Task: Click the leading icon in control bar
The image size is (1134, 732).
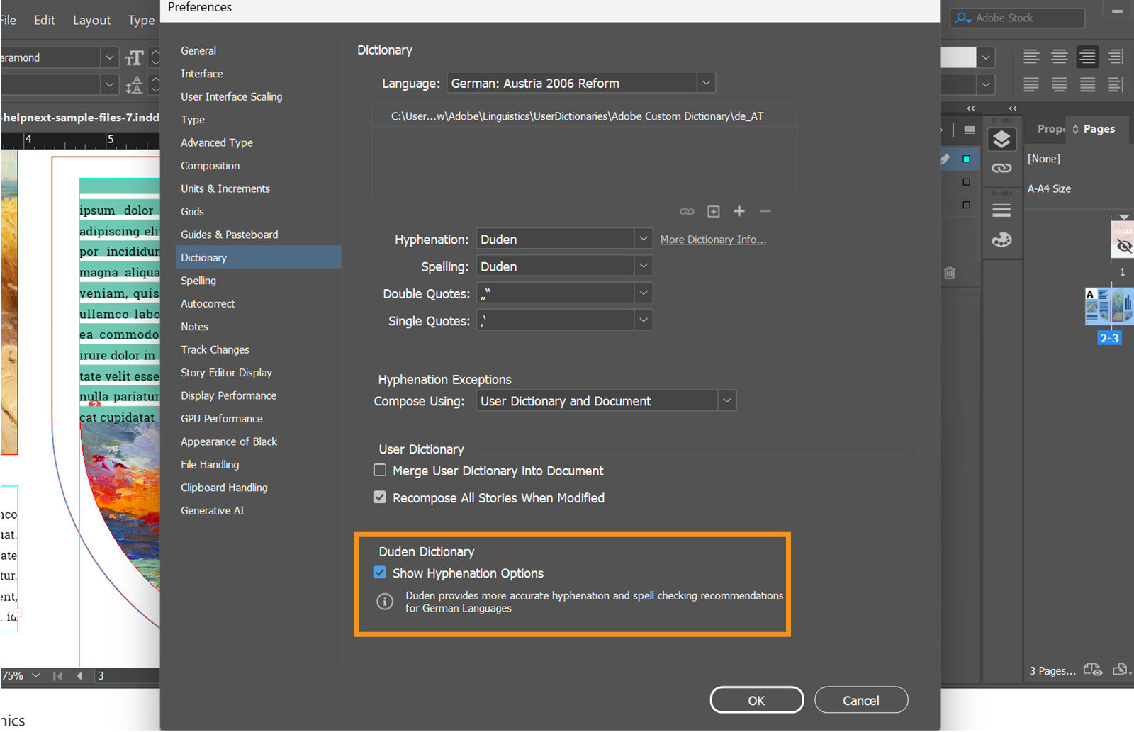Action: click(x=134, y=85)
